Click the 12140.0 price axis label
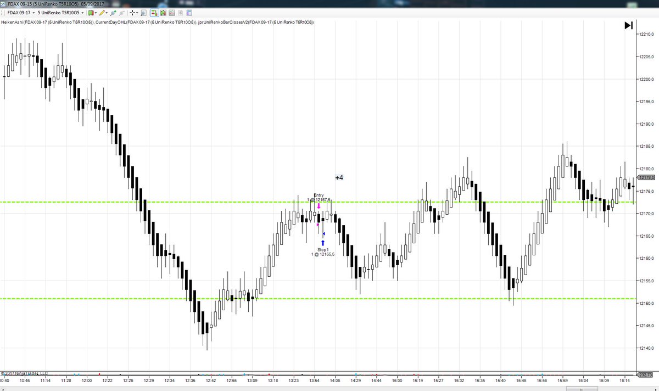Image resolution: width=659 pixels, height=391 pixels. coord(646,348)
